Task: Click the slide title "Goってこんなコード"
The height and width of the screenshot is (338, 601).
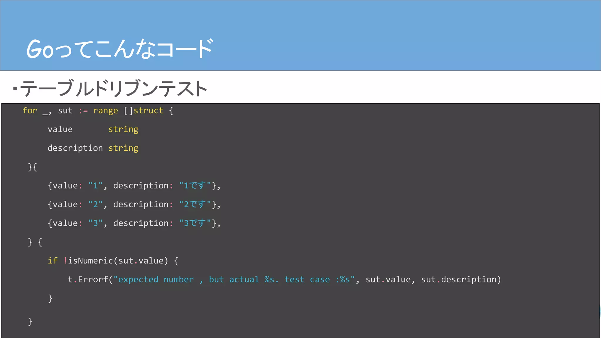Action: tap(120, 49)
